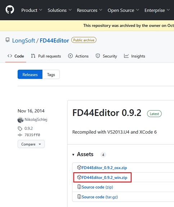Image resolution: width=174 pixels, height=207 pixels.
Task: Switch to the Tags tab
Action: (x=51, y=74)
